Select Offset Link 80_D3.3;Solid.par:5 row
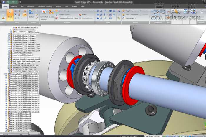Screen dimensions: 206x137 21,122
